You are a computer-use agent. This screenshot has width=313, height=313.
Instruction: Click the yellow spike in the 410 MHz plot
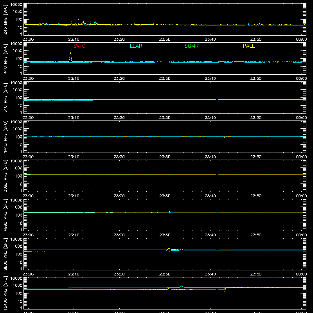(x=70, y=57)
